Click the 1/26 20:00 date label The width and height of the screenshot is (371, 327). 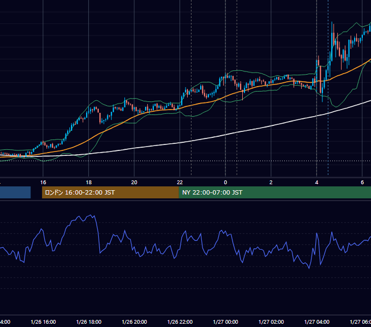tap(134, 322)
